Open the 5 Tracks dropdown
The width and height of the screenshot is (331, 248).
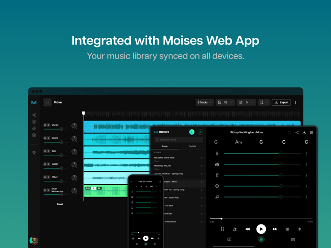pyautogui.click(x=205, y=103)
